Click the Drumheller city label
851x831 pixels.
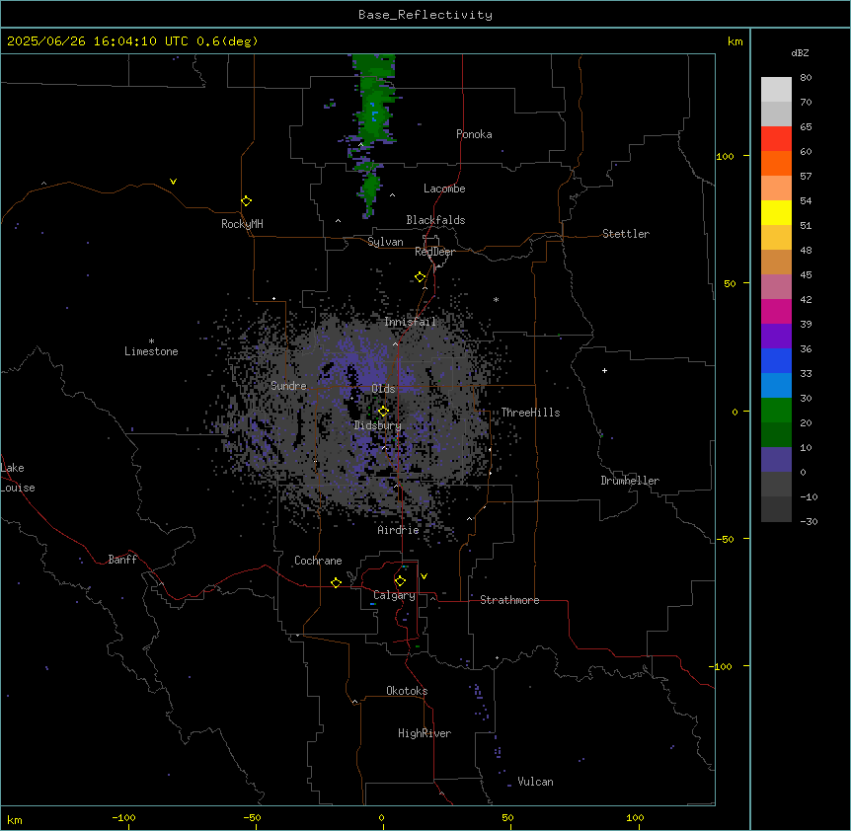[630, 481]
